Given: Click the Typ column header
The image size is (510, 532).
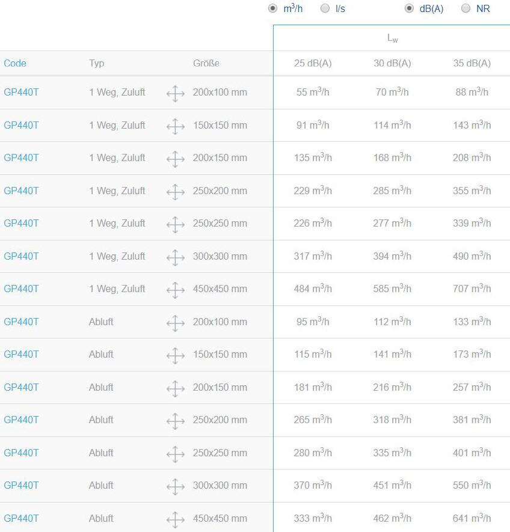Looking at the screenshot, I should coord(96,64).
